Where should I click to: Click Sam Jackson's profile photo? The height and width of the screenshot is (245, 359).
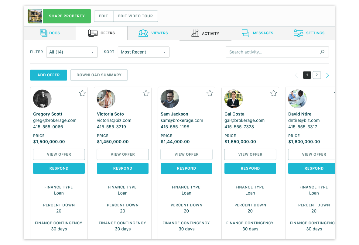point(170,99)
